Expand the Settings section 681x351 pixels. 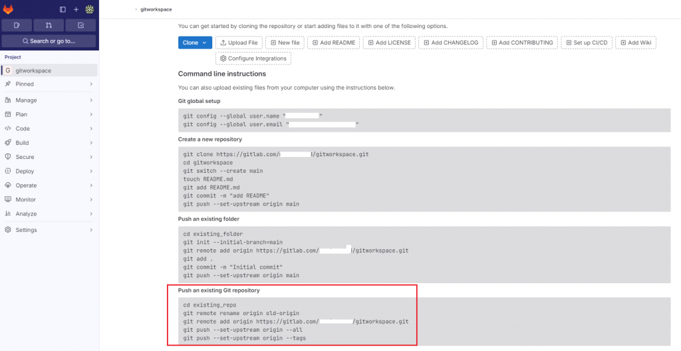pos(49,230)
